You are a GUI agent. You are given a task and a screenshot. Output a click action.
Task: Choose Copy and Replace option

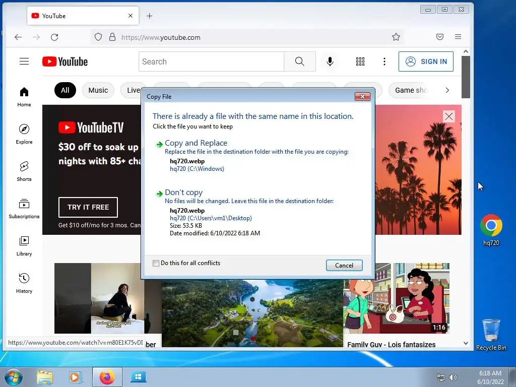pyautogui.click(x=196, y=143)
